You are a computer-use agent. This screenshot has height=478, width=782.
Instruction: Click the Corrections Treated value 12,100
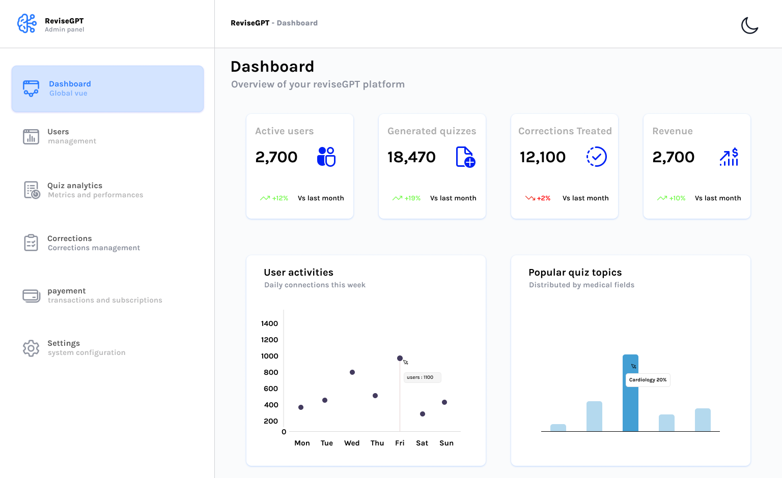pyautogui.click(x=543, y=157)
